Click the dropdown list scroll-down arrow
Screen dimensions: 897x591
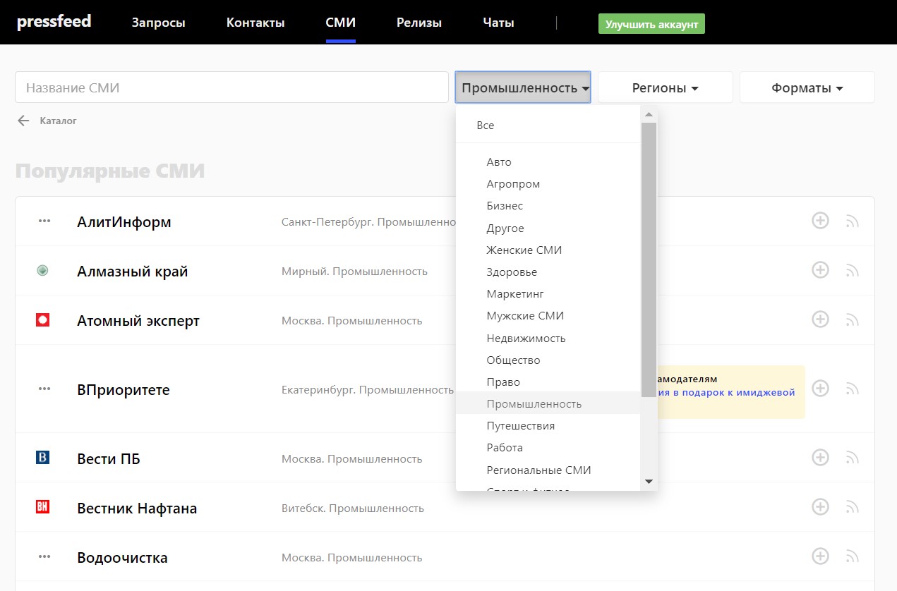pyautogui.click(x=649, y=482)
